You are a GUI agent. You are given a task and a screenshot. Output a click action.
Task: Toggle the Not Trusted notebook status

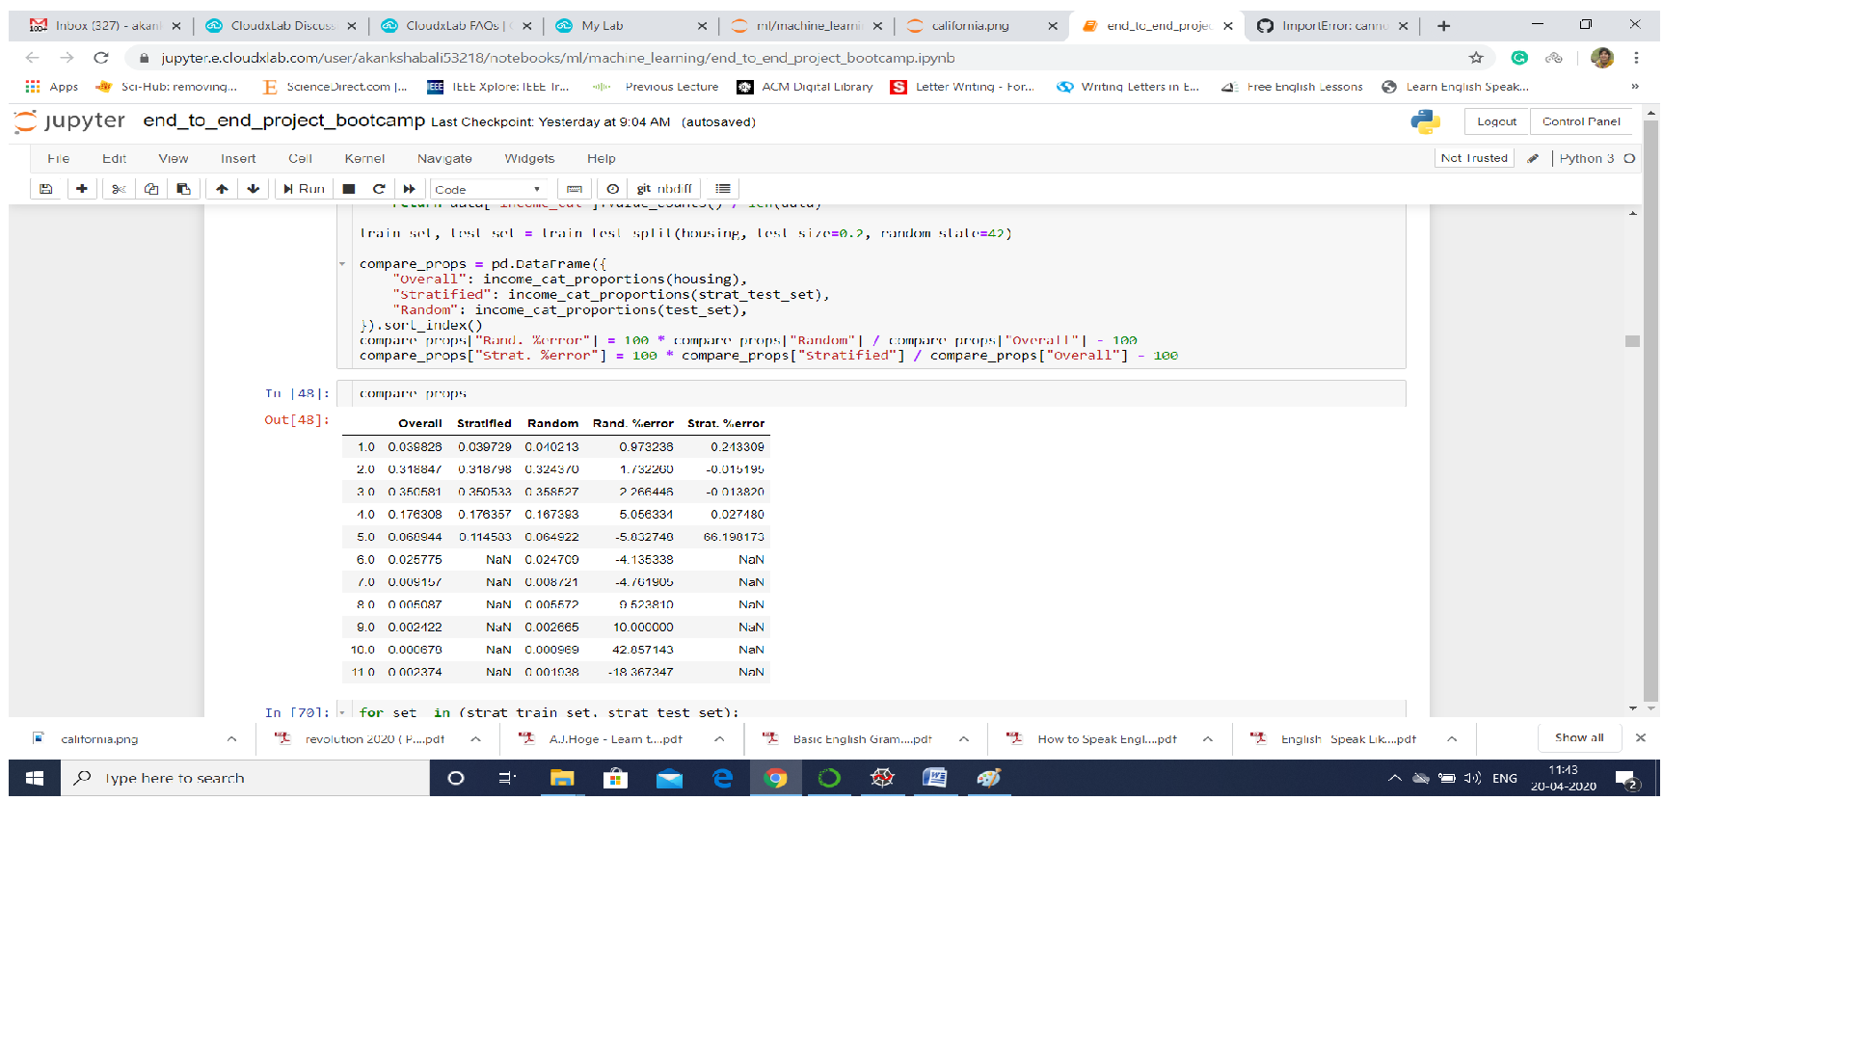pos(1473,158)
